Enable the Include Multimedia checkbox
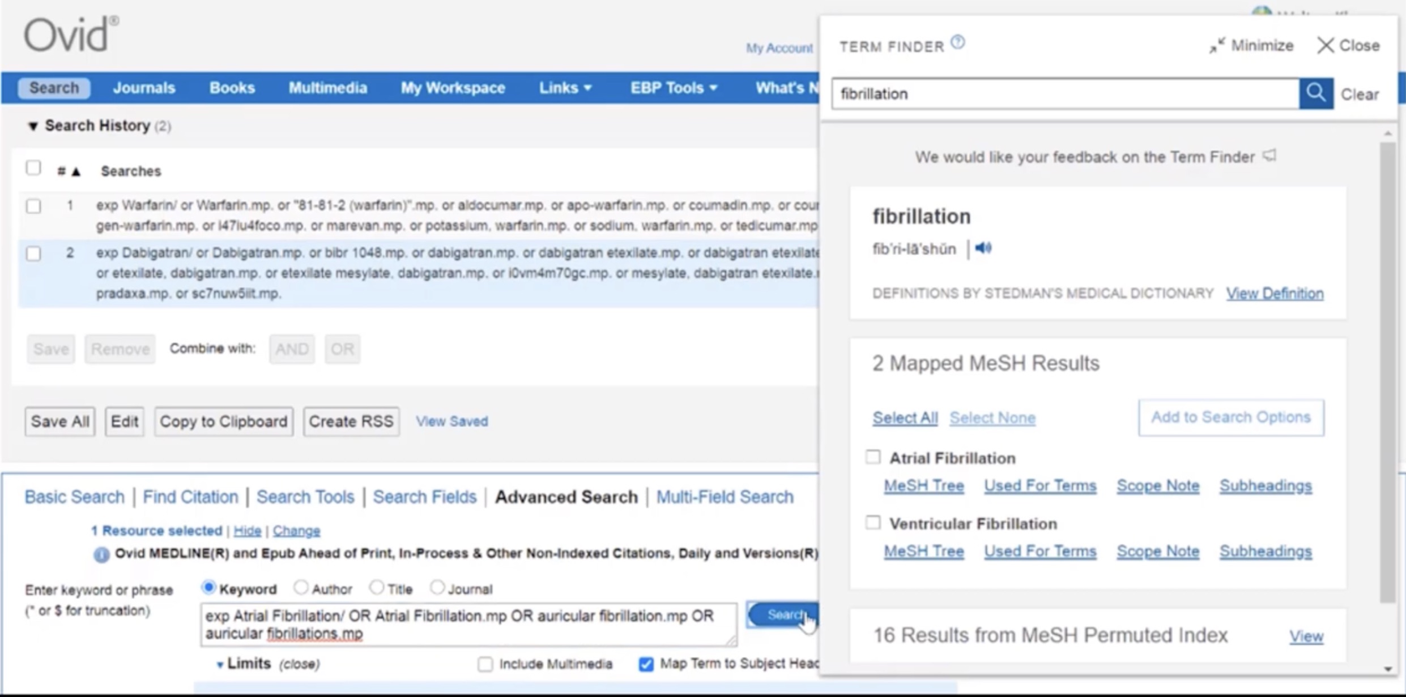 click(x=485, y=664)
